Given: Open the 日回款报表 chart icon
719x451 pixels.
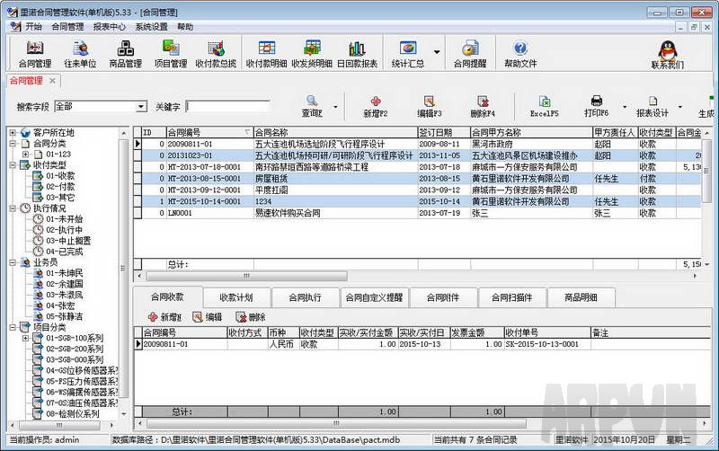Looking at the screenshot, I should (357, 53).
